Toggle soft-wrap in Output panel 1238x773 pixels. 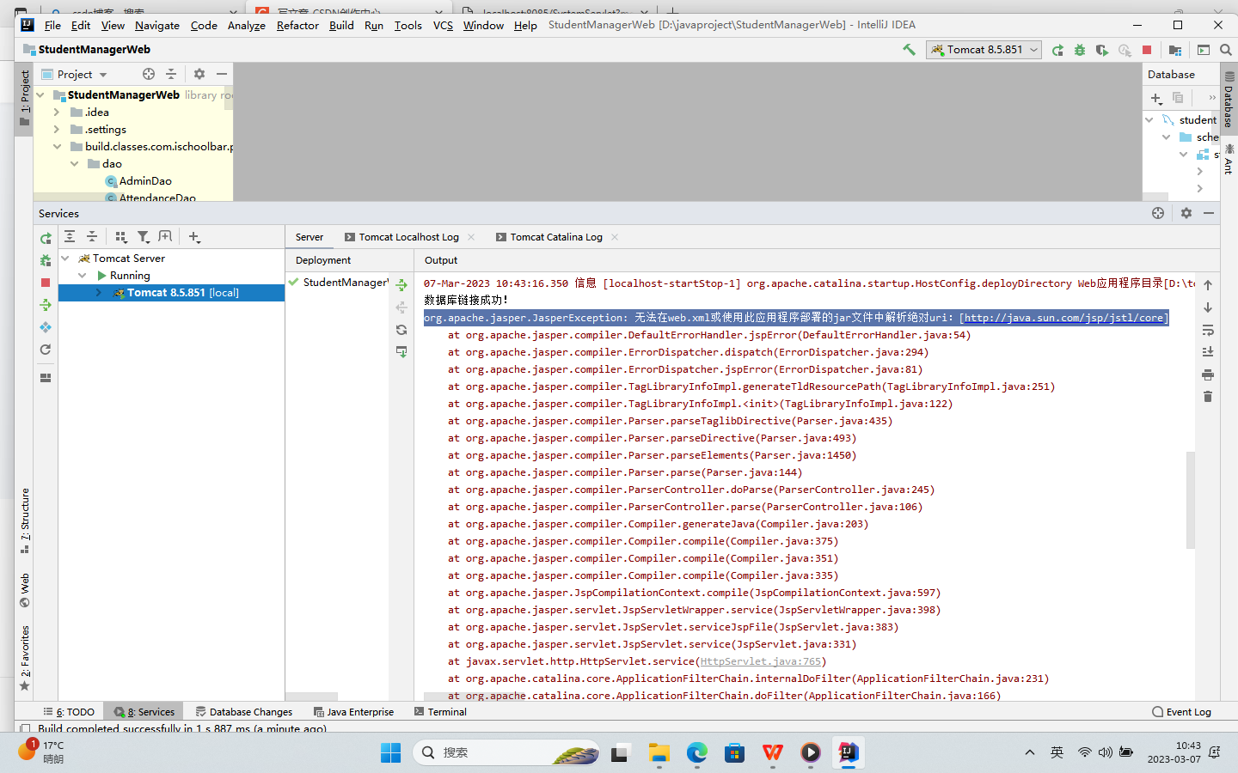(1208, 330)
